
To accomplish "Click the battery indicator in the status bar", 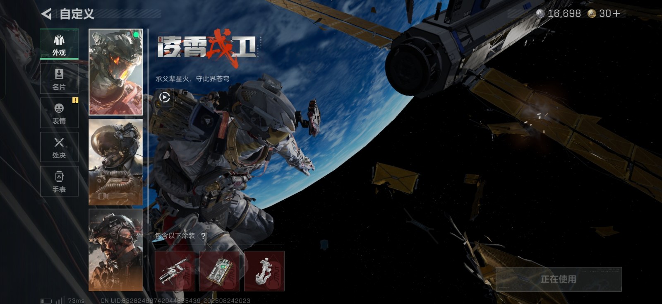I will (x=46, y=301).
